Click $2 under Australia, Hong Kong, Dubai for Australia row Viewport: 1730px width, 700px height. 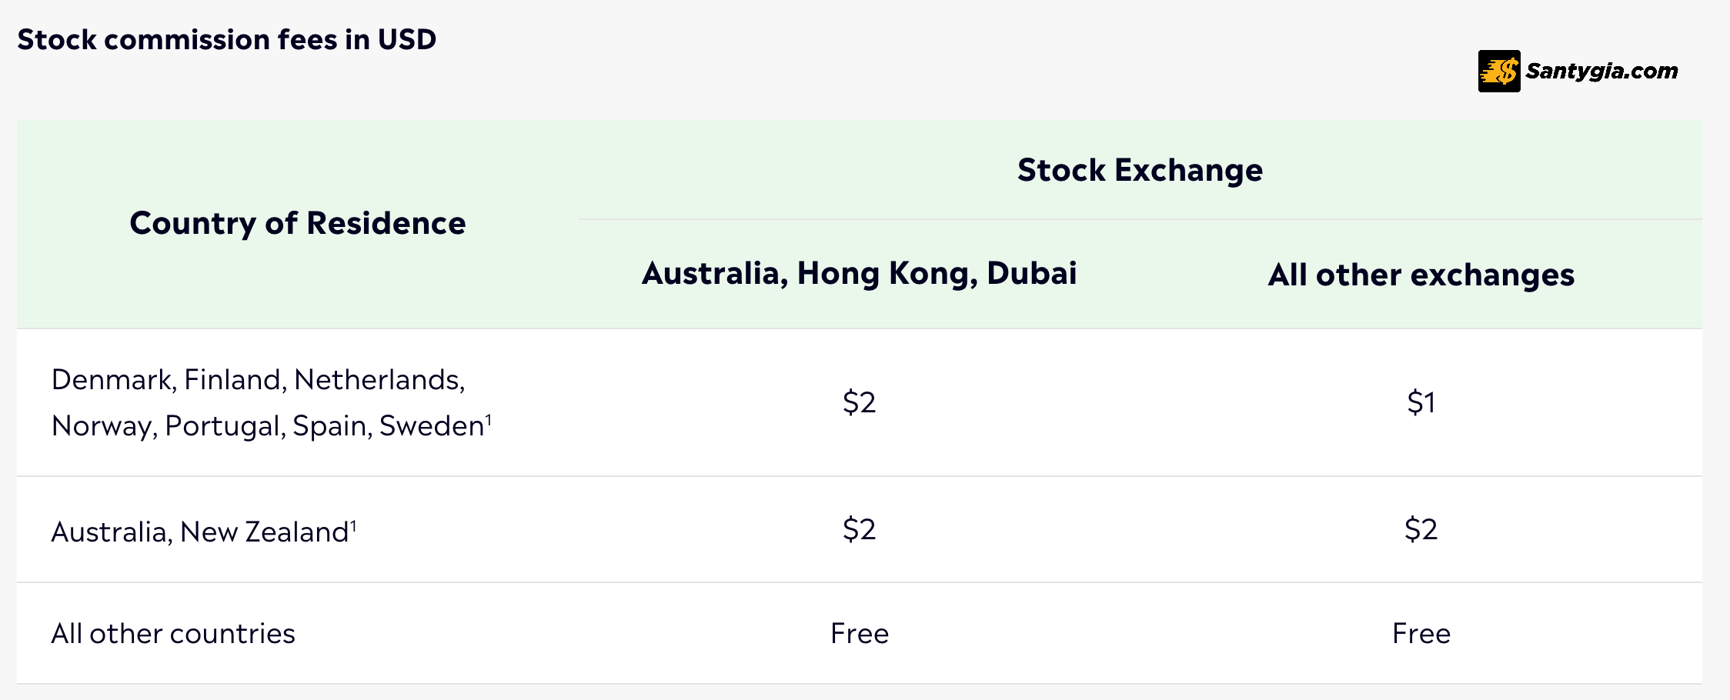(x=859, y=529)
